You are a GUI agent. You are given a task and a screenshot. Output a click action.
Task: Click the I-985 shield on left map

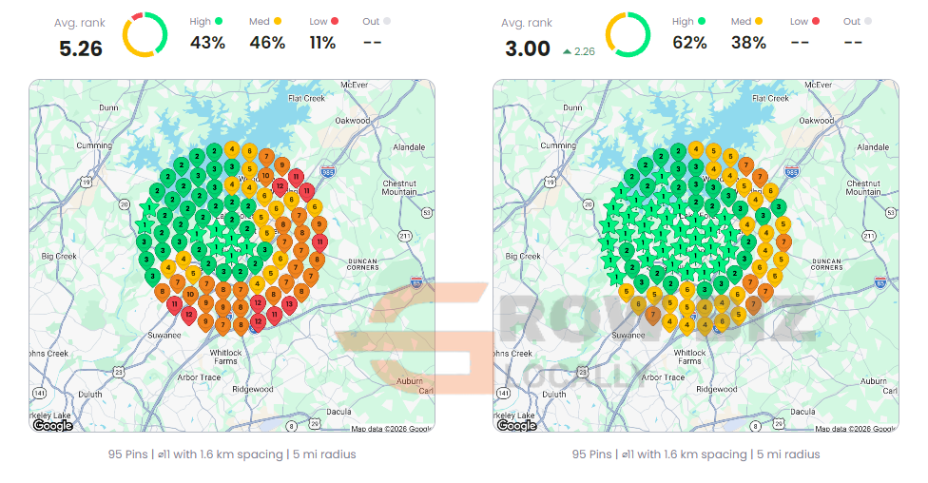tap(327, 172)
